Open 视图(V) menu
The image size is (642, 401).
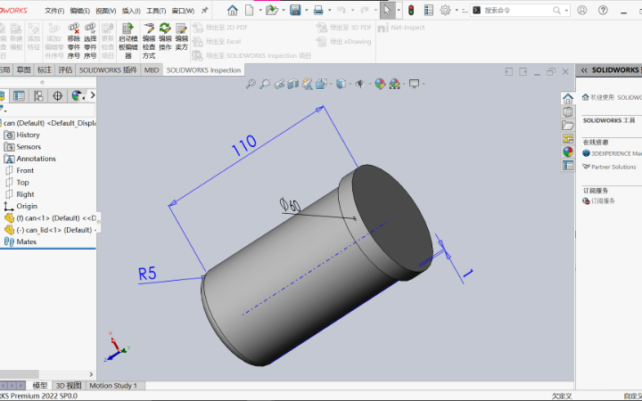tap(105, 11)
